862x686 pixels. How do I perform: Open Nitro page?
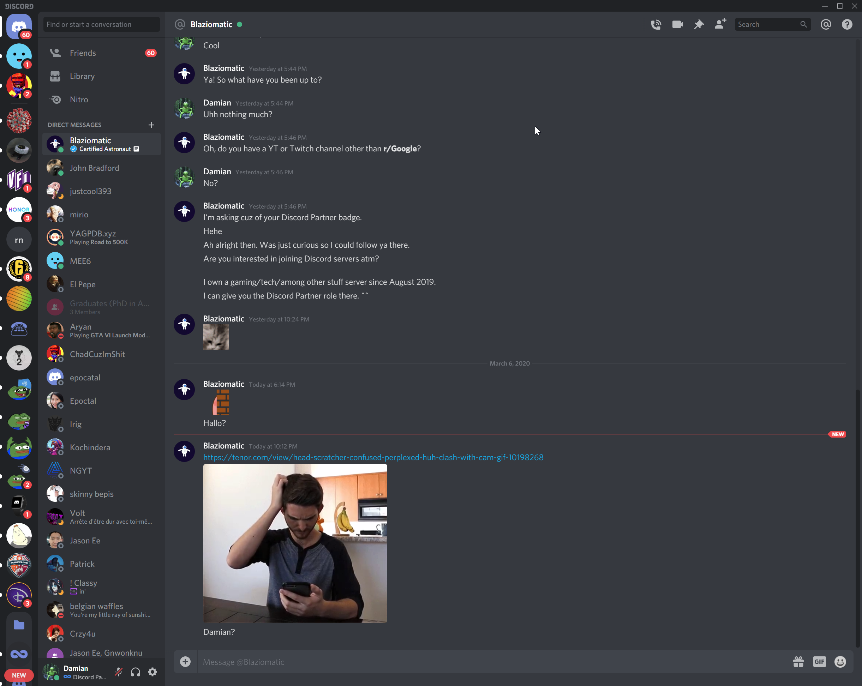click(79, 100)
